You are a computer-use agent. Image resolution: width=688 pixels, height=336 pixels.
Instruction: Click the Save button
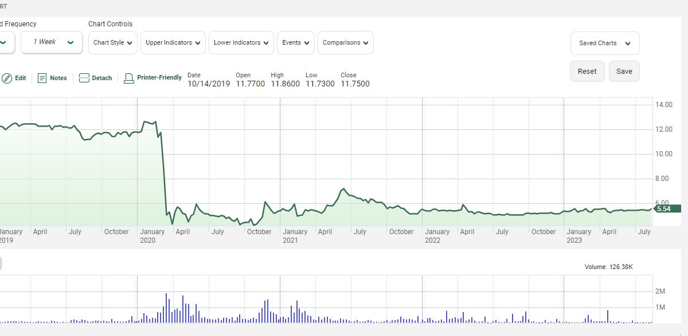624,71
